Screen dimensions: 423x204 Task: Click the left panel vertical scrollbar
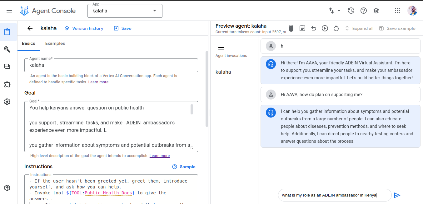207,89
